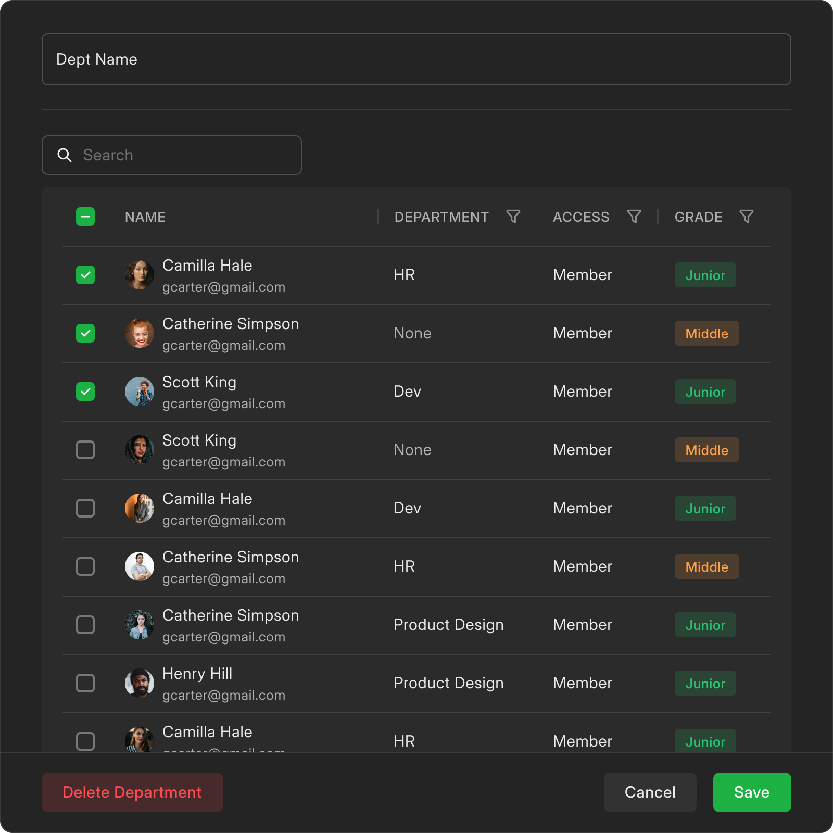Click into the Search members field
833x833 pixels.
(187, 155)
